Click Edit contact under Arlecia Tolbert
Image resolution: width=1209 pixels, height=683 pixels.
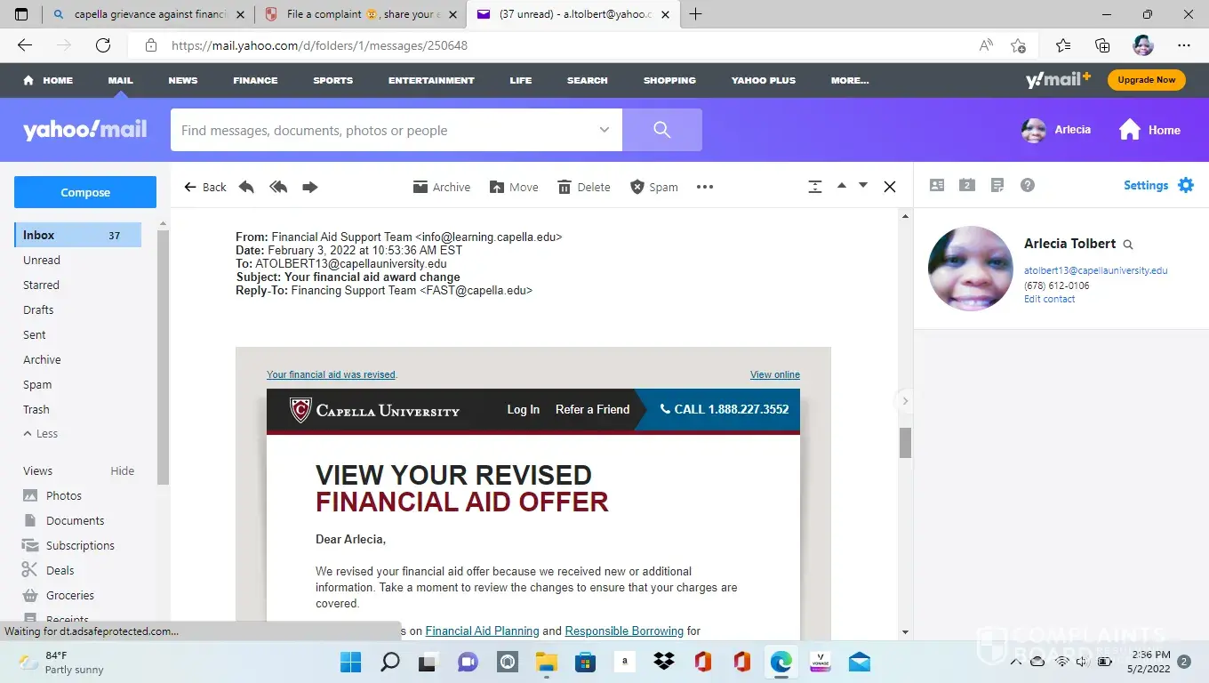point(1050,299)
